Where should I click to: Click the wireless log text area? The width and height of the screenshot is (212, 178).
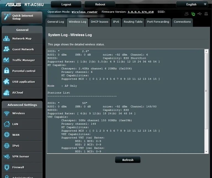tap(126, 101)
